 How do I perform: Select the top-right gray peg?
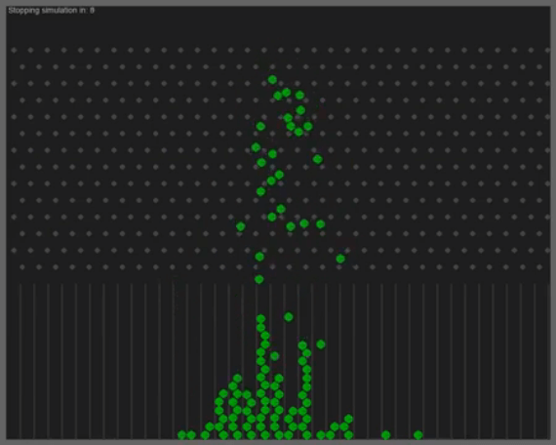tap(547, 50)
